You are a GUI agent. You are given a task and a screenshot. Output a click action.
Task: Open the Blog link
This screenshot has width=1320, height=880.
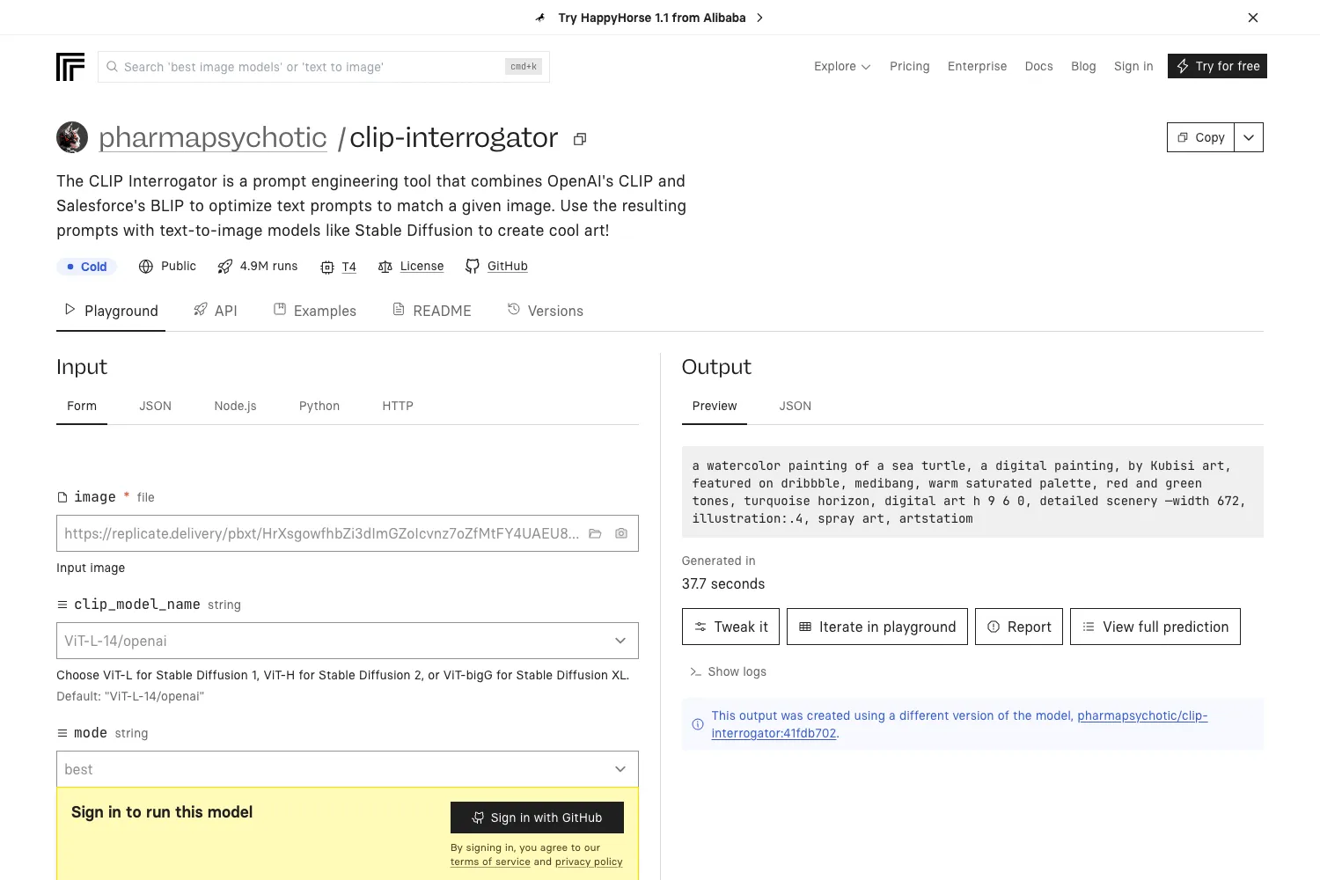(1083, 66)
